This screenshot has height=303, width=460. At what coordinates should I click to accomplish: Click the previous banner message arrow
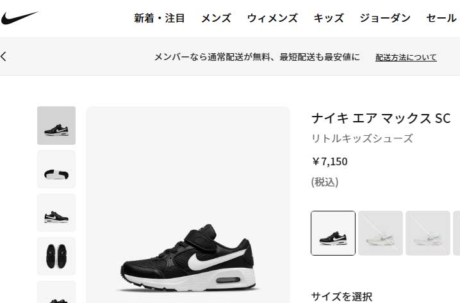tap(3, 56)
